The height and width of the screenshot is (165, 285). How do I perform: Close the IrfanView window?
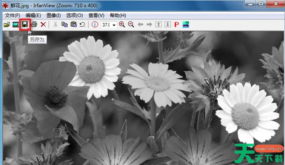tap(276, 4)
